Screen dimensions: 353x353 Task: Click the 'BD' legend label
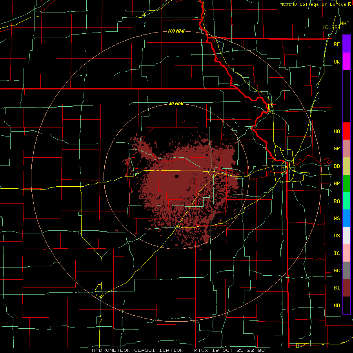(337, 166)
